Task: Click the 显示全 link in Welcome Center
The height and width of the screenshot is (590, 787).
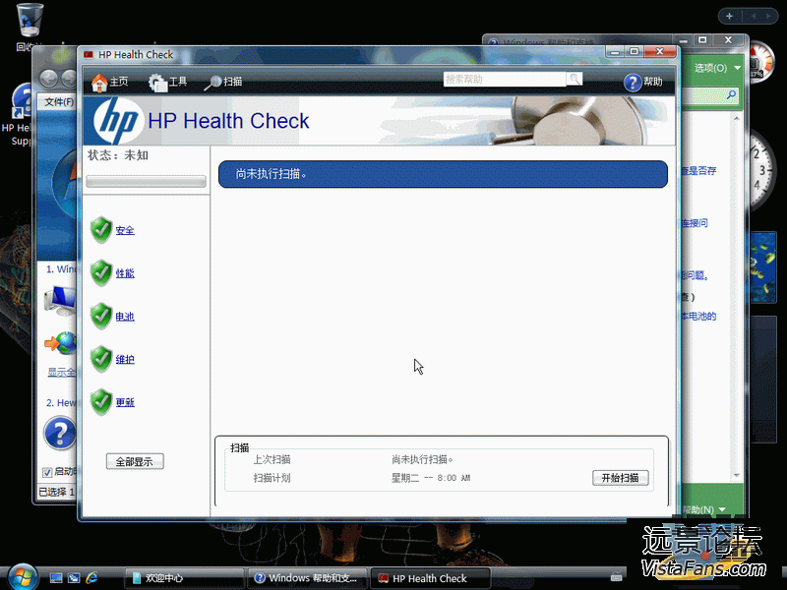Action: pyautogui.click(x=61, y=373)
